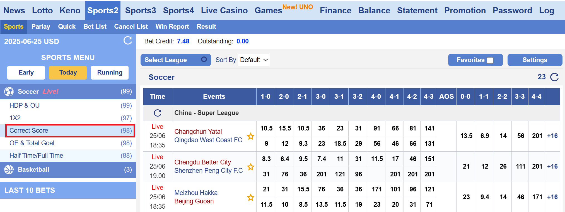Star the Changchun Yatai match as favorite

coord(251,136)
